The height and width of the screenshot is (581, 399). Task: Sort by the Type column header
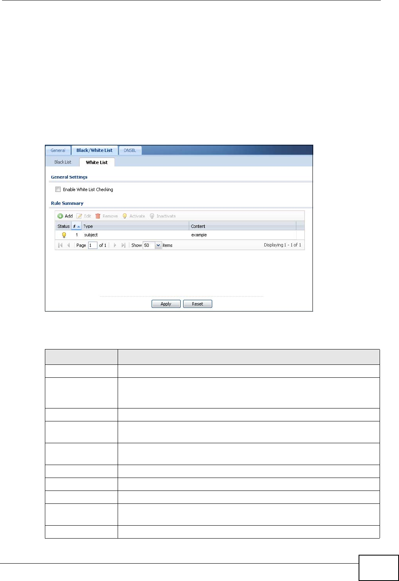pyautogui.click(x=135, y=226)
